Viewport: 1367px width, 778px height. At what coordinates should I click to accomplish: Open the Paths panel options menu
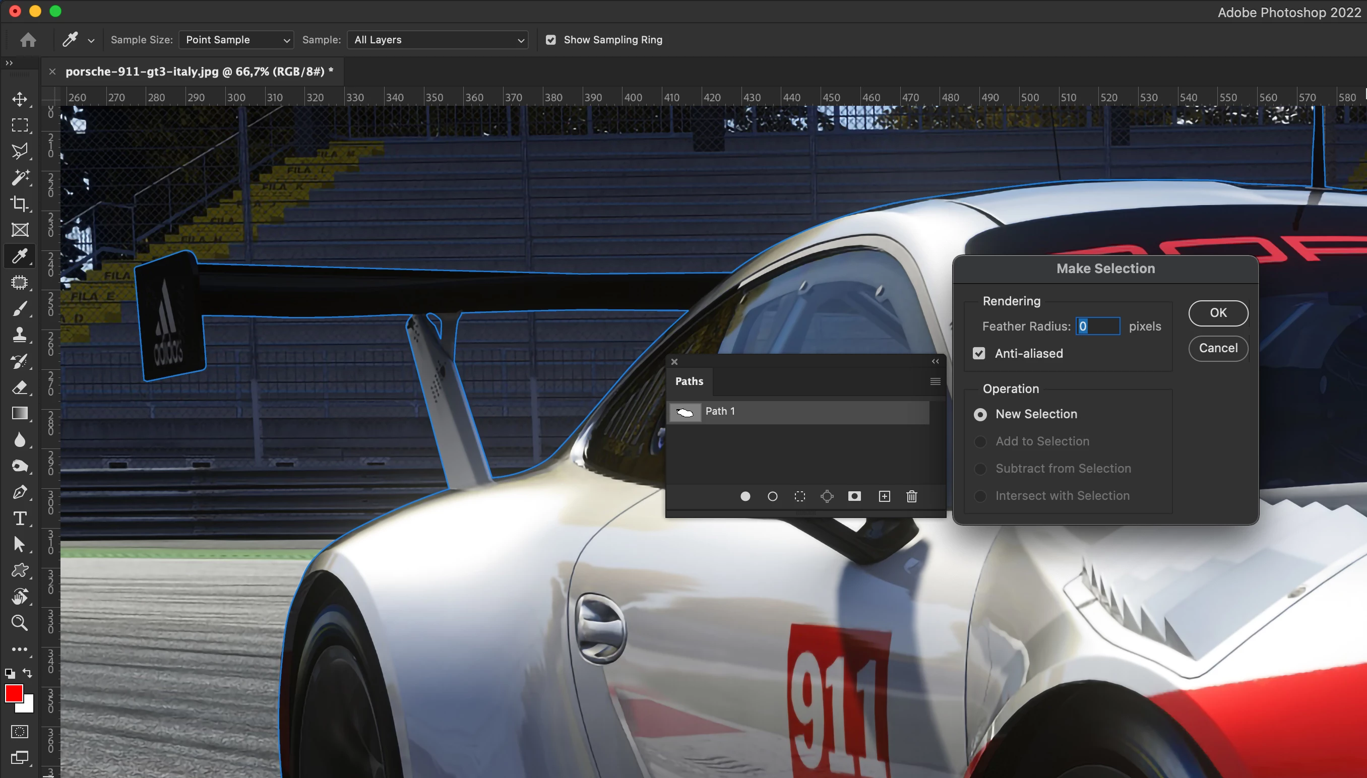pyautogui.click(x=935, y=381)
